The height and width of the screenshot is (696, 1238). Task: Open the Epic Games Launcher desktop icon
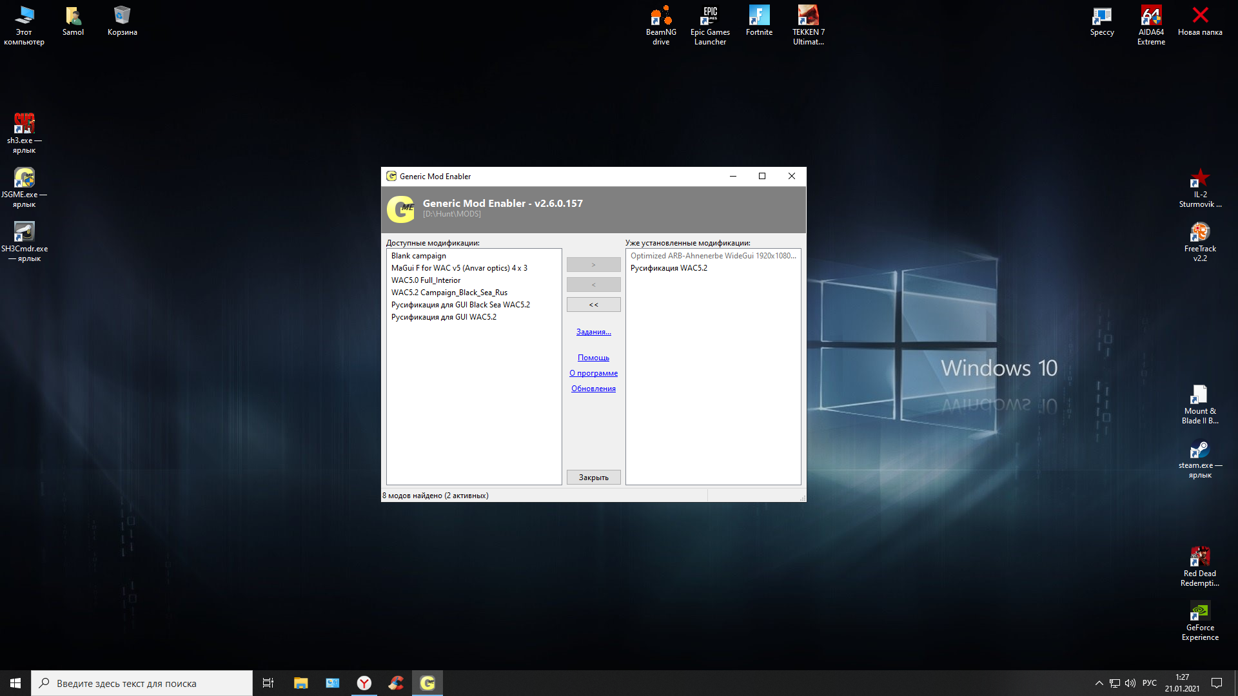coord(710,25)
